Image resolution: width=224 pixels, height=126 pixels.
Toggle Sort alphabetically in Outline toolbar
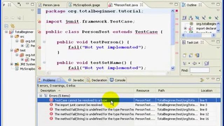191,18
